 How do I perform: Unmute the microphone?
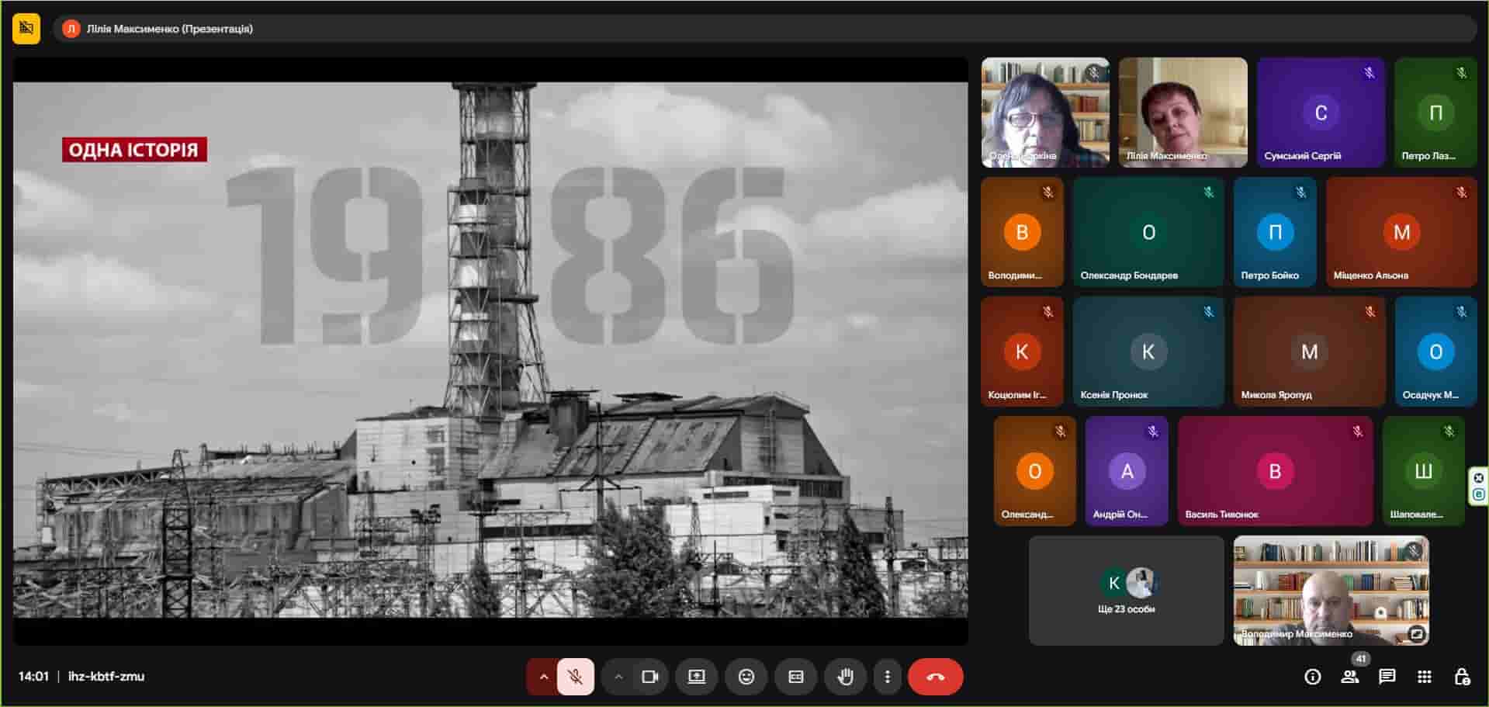(575, 677)
